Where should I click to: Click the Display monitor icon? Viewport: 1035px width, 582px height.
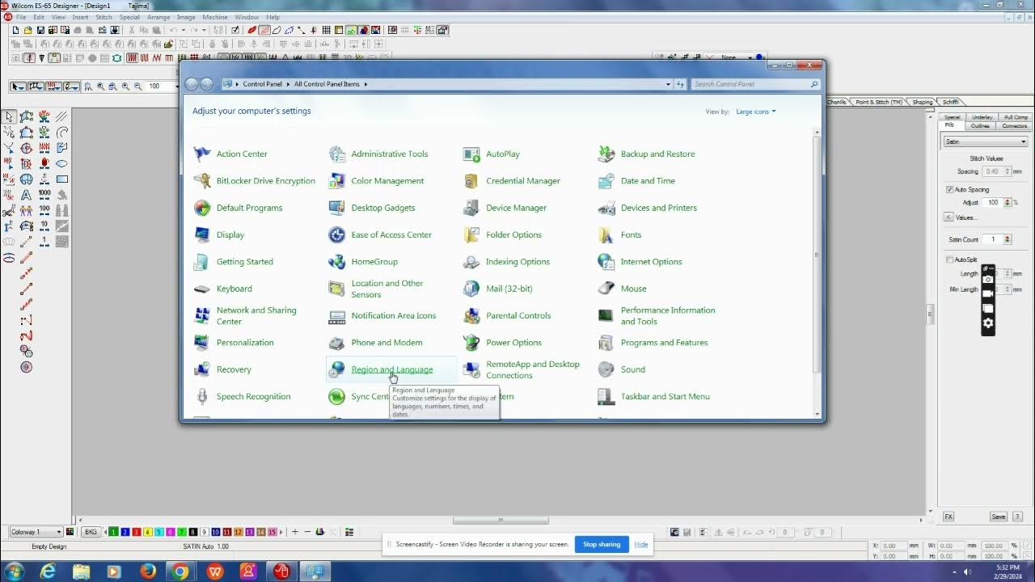click(202, 235)
